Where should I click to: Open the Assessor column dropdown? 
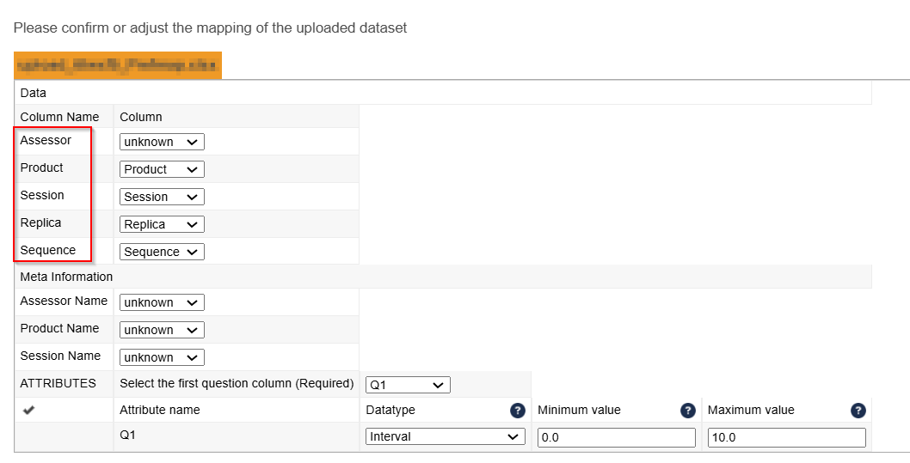[x=162, y=142]
